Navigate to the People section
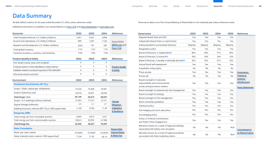The image size is (268, 150). [x=176, y=6]
